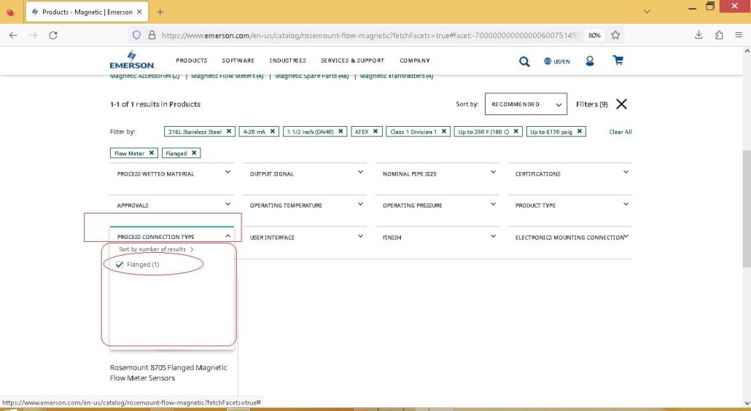Expand the Process Wetted Material filter
This screenshot has height=411, width=751.
tap(172, 173)
